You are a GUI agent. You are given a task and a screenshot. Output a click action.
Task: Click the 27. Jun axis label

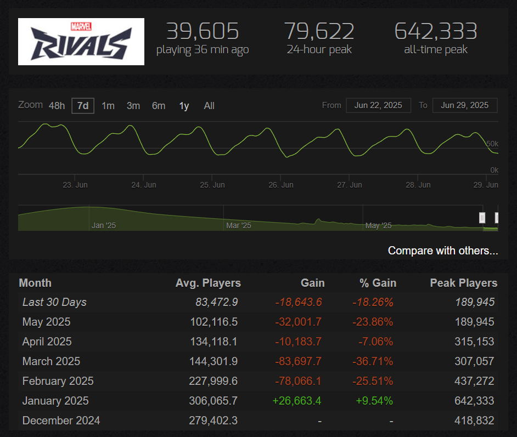click(350, 185)
